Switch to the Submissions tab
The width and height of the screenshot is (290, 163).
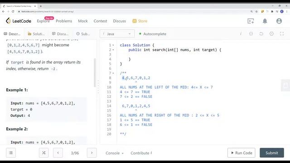83,34
